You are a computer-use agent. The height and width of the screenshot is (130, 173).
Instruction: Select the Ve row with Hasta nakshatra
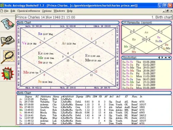[83, 115]
